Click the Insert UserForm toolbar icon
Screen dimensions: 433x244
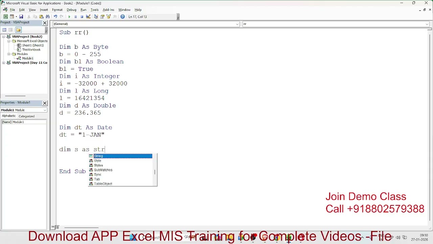click(x=12, y=17)
